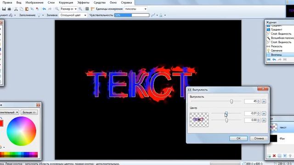This screenshot has width=294, height=165.
Task: Click the Crop to selection icon
Action: [x=32, y=9]
